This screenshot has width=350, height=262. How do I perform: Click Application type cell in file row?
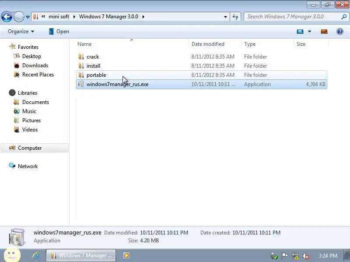click(257, 84)
